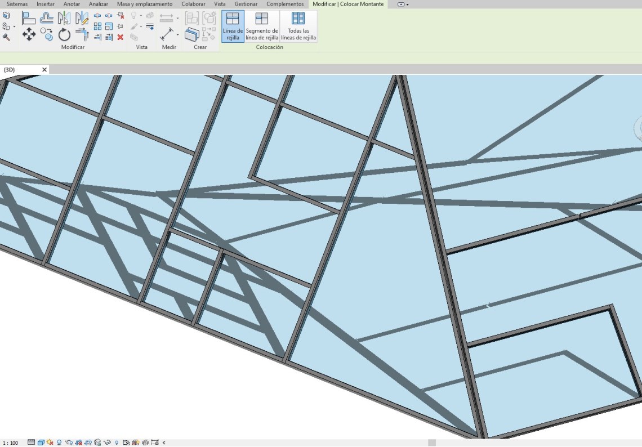642x447 pixels.
Task: Toggle shadows on in view control bar
Action: pos(59,442)
